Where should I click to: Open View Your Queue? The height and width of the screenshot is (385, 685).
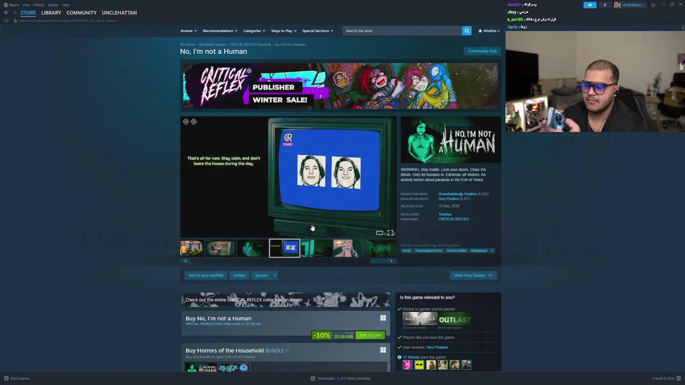[x=473, y=275]
